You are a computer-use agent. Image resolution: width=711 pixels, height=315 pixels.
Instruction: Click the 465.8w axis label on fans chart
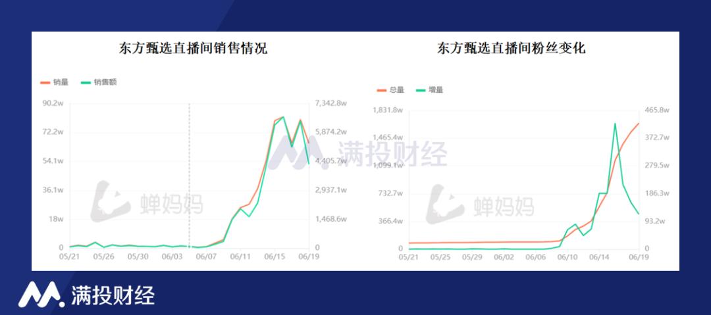(x=656, y=110)
